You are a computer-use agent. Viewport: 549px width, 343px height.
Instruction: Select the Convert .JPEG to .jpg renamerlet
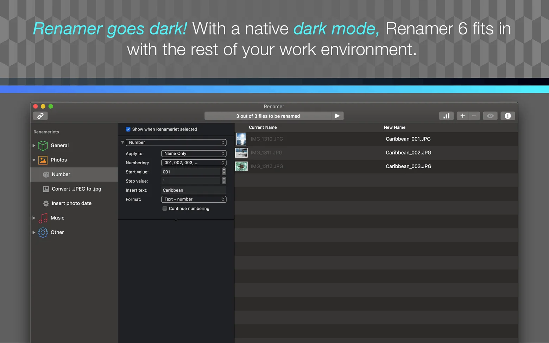click(x=76, y=189)
